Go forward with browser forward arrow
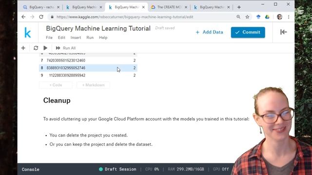Screen dimensions: 312x175 (x=32, y=17)
